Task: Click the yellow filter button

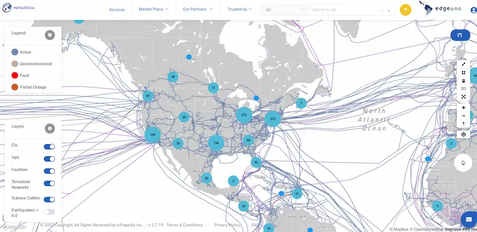Action: click(x=405, y=10)
